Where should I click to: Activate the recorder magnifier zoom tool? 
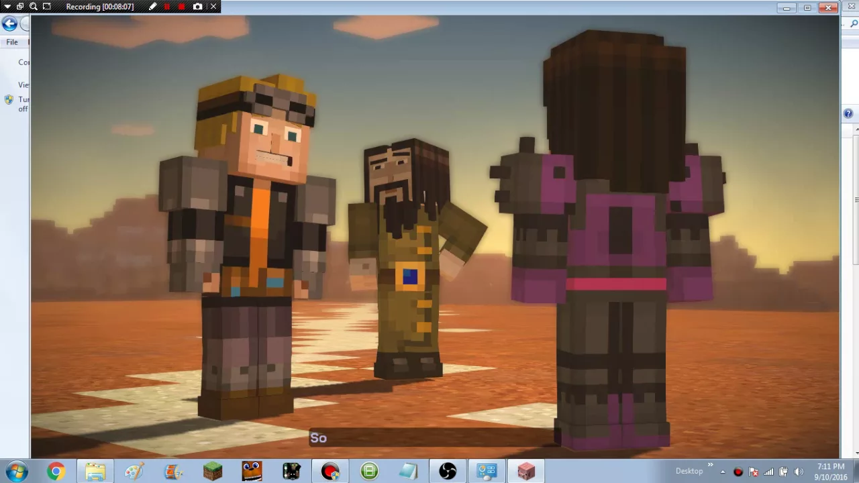point(33,7)
